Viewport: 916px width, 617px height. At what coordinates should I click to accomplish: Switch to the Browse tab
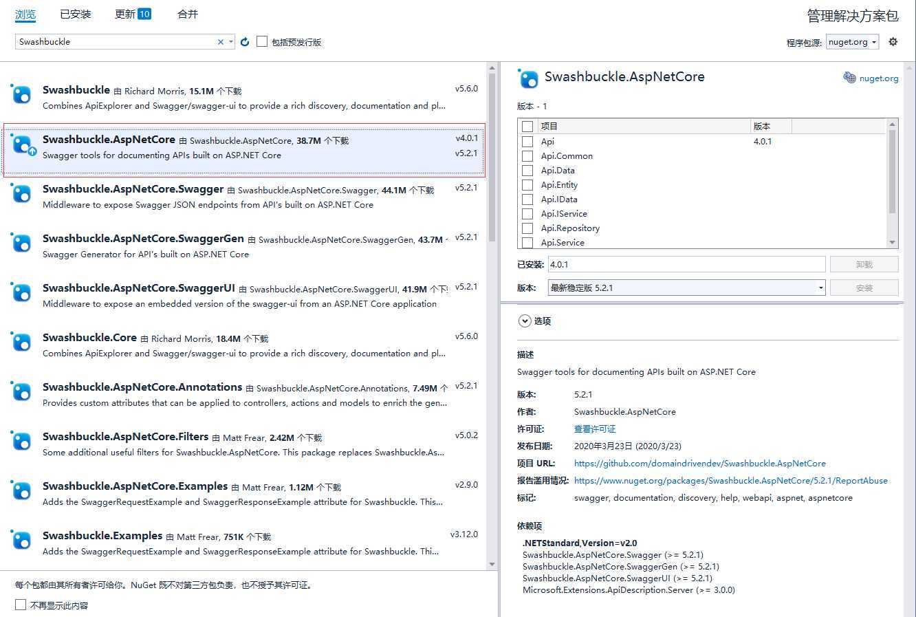tap(25, 14)
